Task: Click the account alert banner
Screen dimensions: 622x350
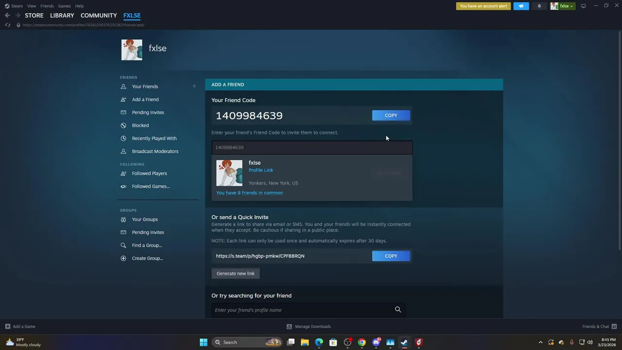Action: [x=483, y=6]
